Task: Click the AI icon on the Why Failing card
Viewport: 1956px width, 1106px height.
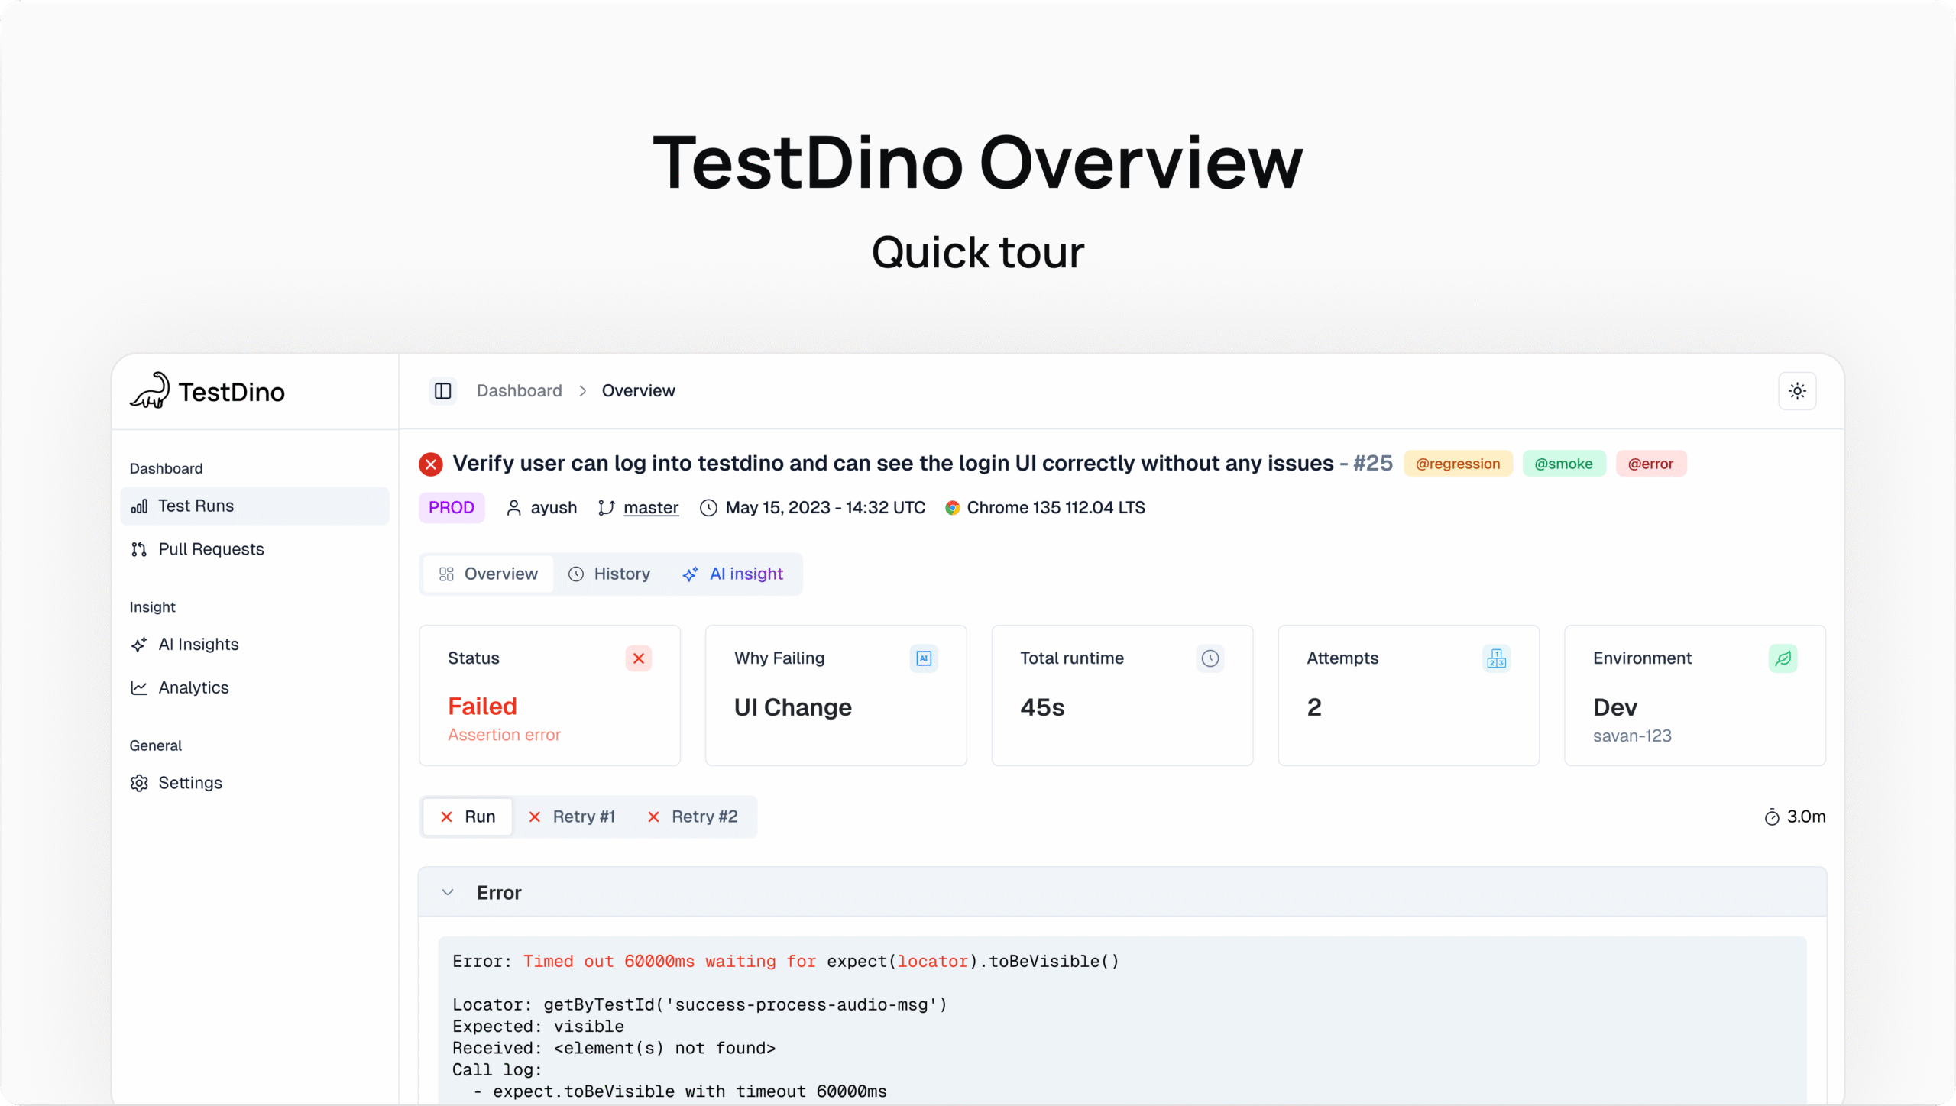Action: [923, 658]
